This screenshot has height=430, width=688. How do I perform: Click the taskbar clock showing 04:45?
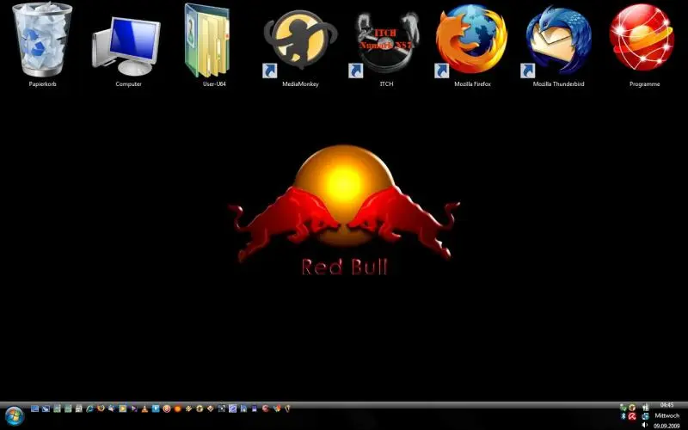tap(666, 404)
